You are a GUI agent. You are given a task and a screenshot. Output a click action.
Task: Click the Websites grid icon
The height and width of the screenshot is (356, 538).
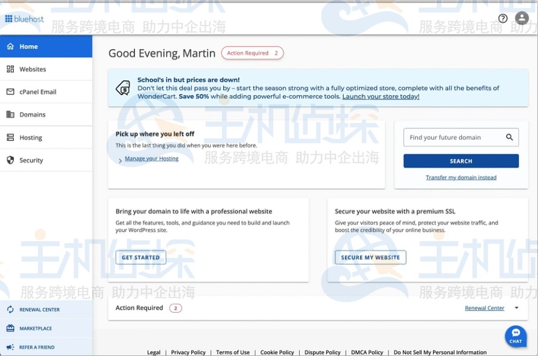tap(10, 69)
